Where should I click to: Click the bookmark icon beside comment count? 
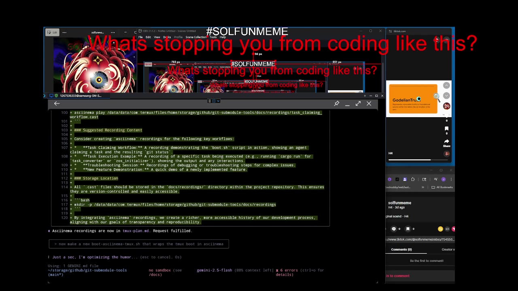(408, 229)
